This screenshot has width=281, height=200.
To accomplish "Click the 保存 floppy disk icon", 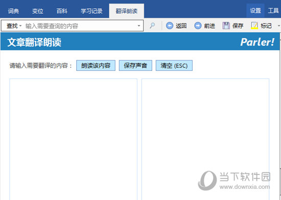I will tap(226, 26).
